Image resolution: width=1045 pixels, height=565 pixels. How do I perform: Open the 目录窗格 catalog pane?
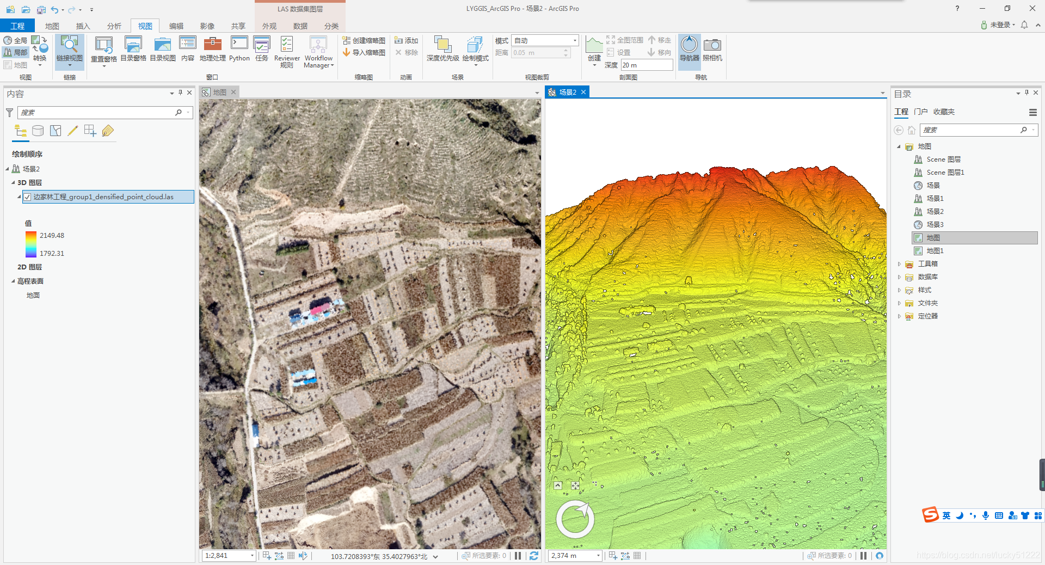[133, 49]
